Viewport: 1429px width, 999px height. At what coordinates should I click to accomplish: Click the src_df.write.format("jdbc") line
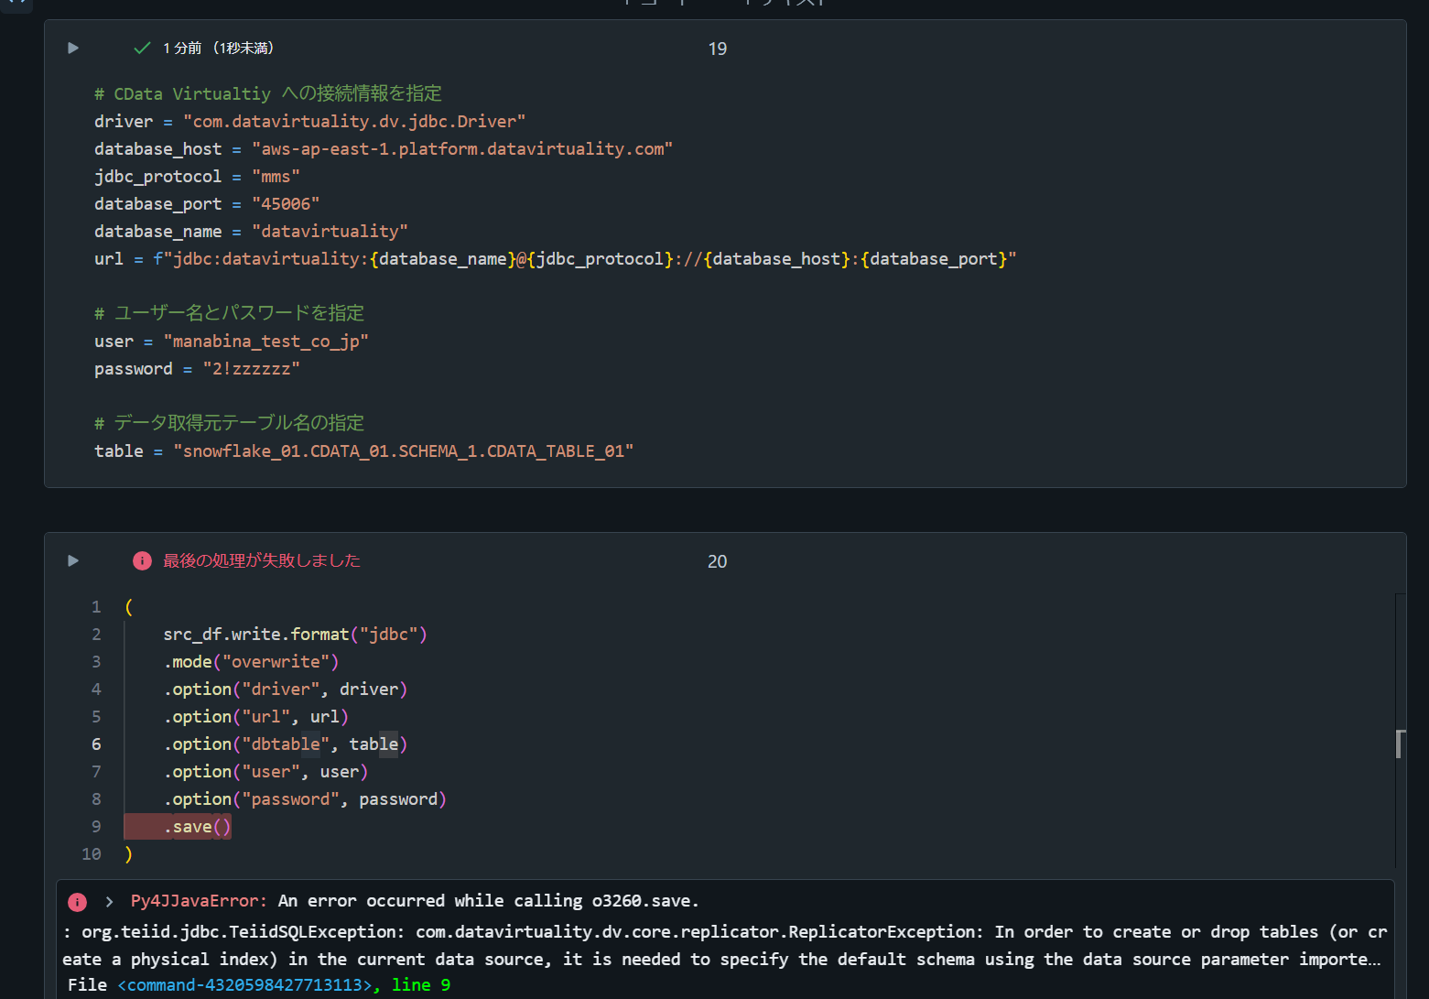[x=295, y=634]
